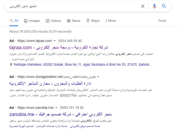
Task: Open sitelink خدمة إدارة حسابات التواصل
Action: (52, 126)
